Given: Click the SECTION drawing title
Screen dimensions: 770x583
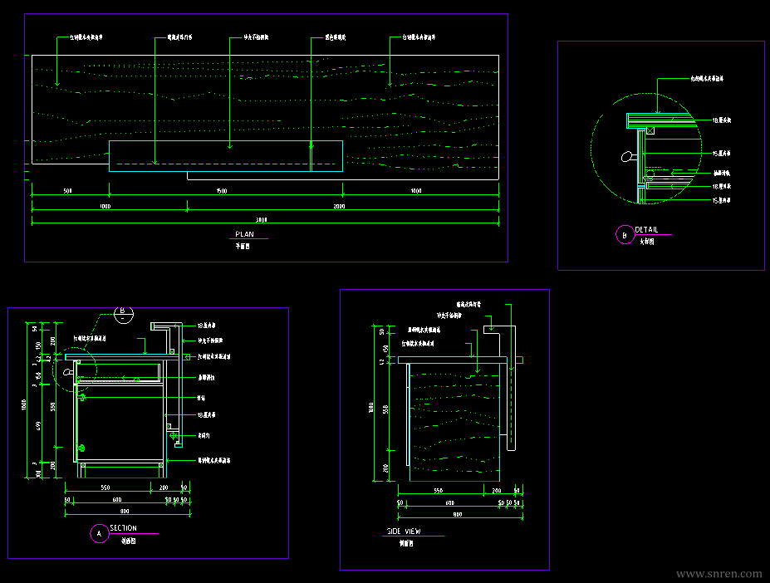Looking at the screenshot, I should coord(123,528).
